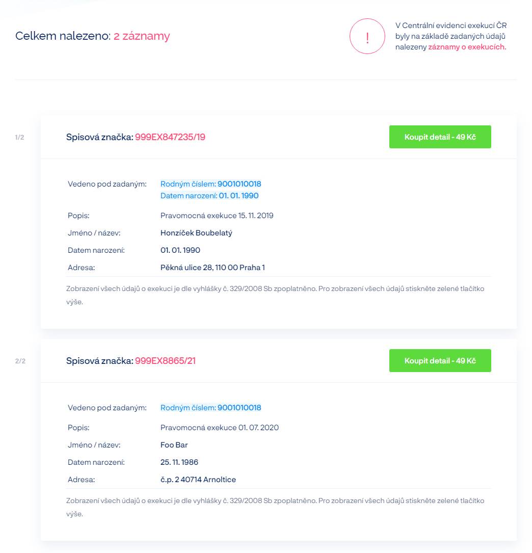Click Rodným číslem 9001010018 in first record
The height and width of the screenshot is (553, 532).
[x=210, y=184]
